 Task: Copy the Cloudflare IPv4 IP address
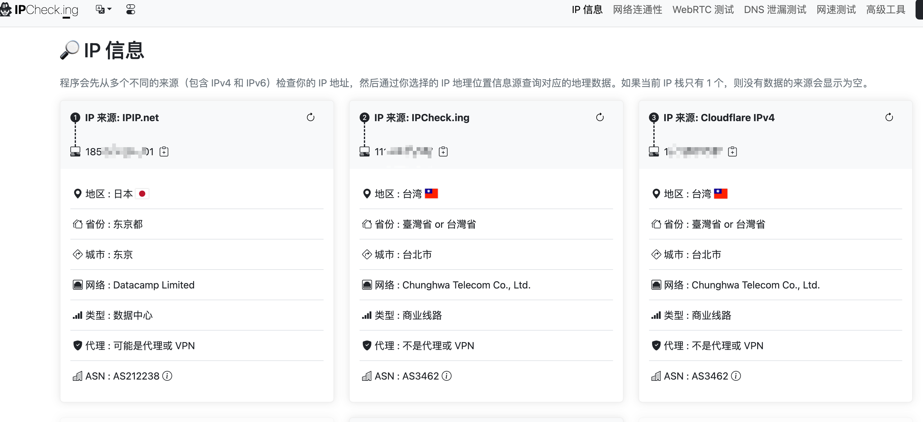click(732, 152)
